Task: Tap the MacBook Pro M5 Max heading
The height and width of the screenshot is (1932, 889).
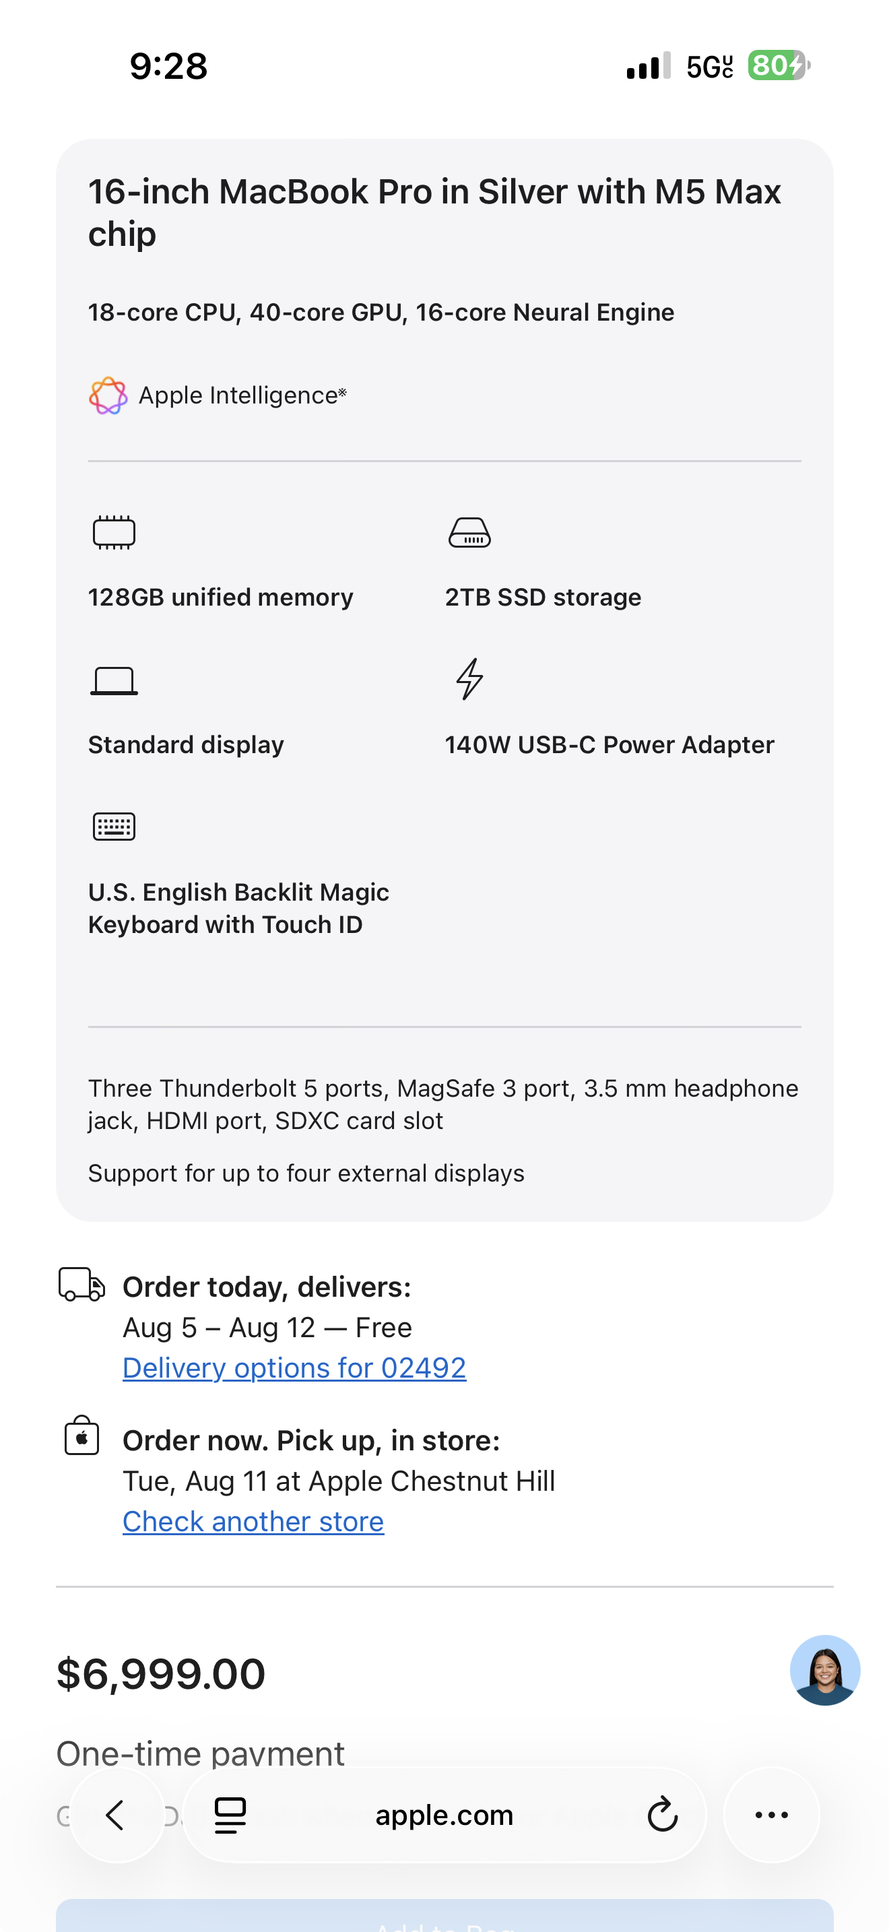Action: pos(435,212)
